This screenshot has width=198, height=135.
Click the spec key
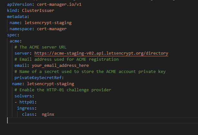pos(12,35)
